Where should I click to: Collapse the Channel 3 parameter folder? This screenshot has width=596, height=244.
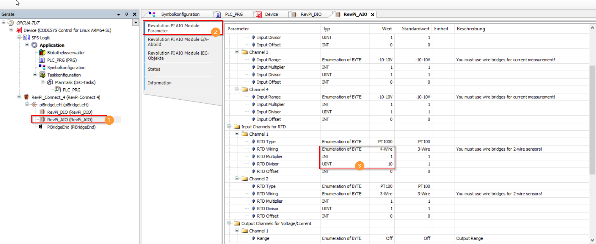pos(237,52)
